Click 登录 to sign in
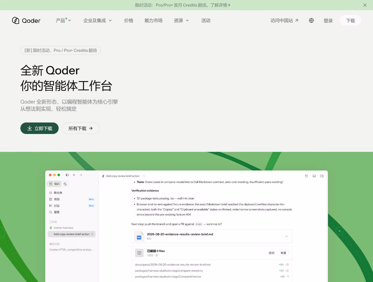 pyautogui.click(x=328, y=20)
